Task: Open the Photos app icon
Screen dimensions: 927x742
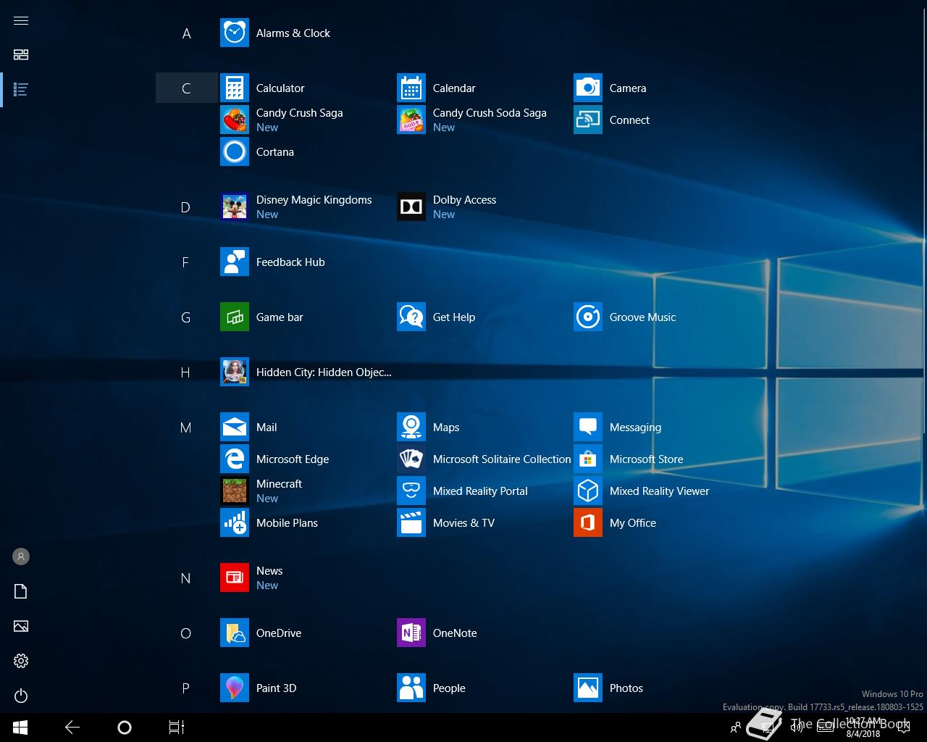Action: pyautogui.click(x=588, y=688)
